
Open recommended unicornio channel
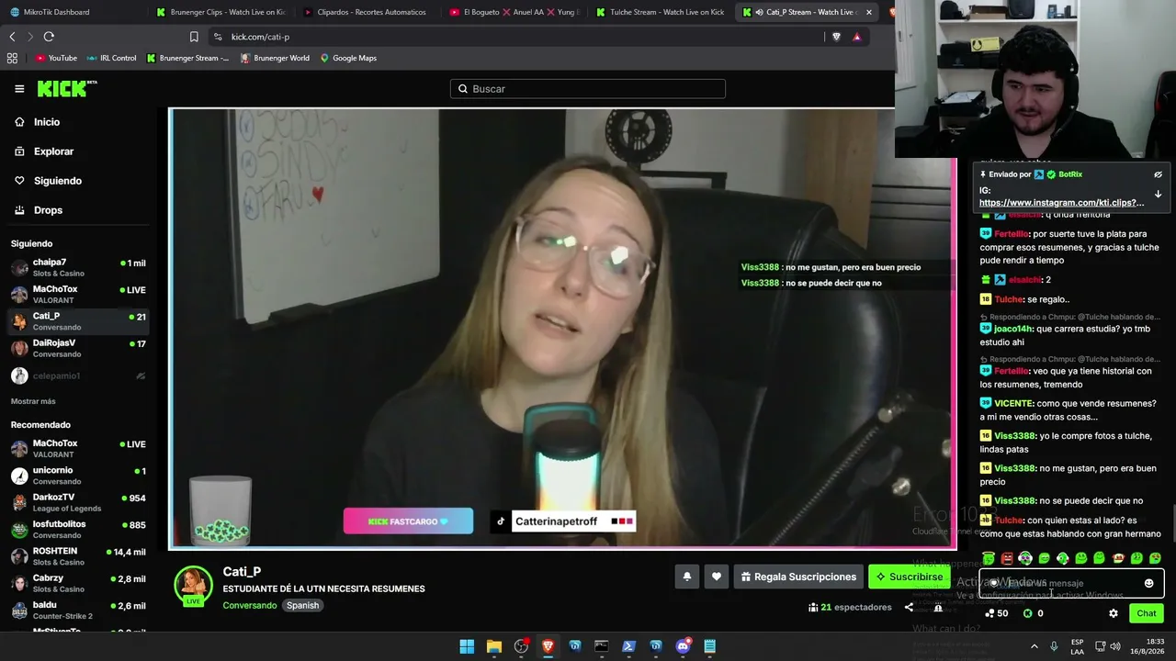(x=78, y=476)
